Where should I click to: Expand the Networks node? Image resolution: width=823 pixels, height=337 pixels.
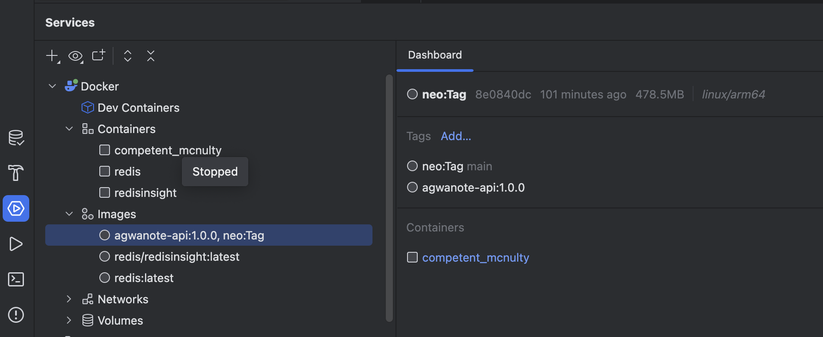click(69, 299)
